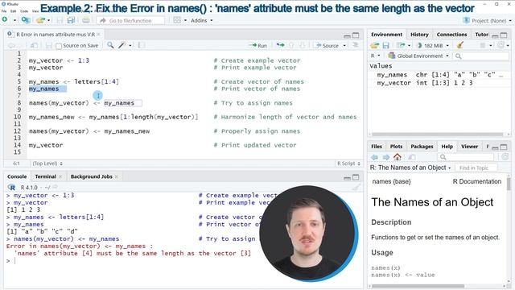Switch to the Background Jobs tab
The width and height of the screenshot is (515, 290).
92,176
